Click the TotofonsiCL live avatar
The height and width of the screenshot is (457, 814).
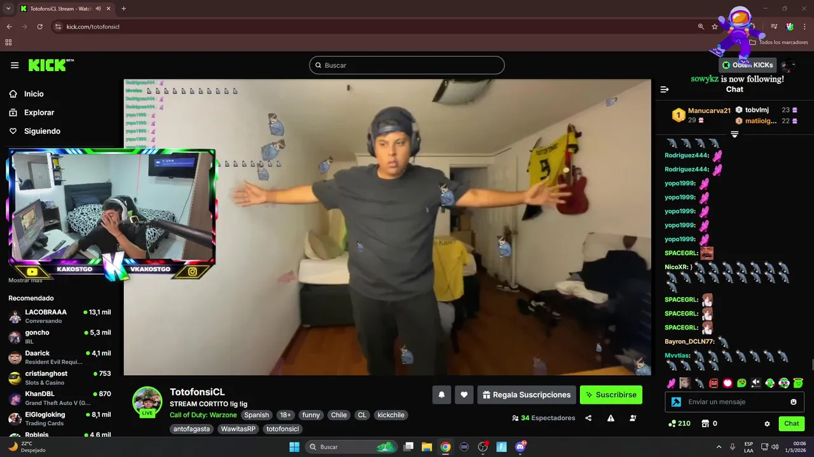[148, 402]
